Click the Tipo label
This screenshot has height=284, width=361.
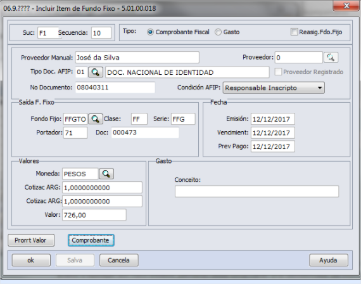click(x=129, y=31)
